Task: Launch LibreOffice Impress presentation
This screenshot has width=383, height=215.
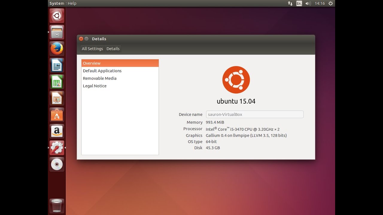Action: tap(57, 98)
